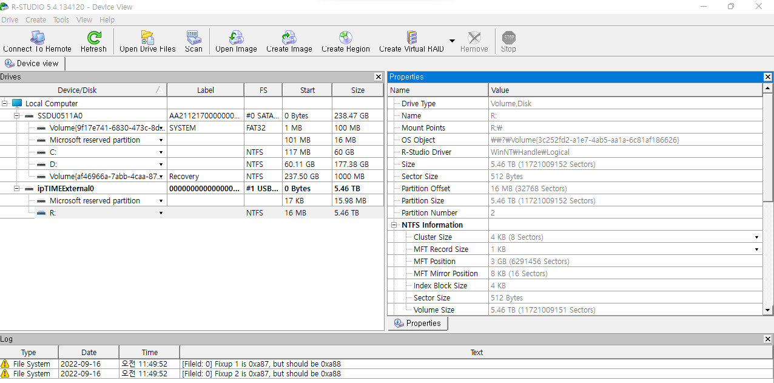Click the Properties Name column header
This screenshot has height=383, width=774.
pos(438,90)
